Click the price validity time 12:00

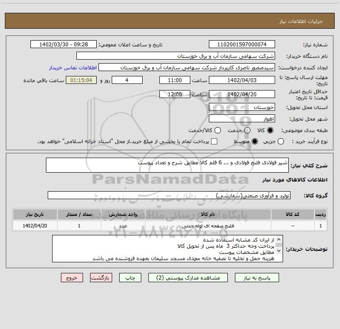pyautogui.click(x=175, y=94)
